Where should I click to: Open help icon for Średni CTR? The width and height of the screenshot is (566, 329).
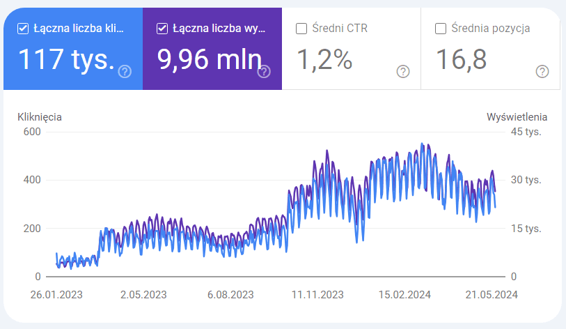point(403,72)
